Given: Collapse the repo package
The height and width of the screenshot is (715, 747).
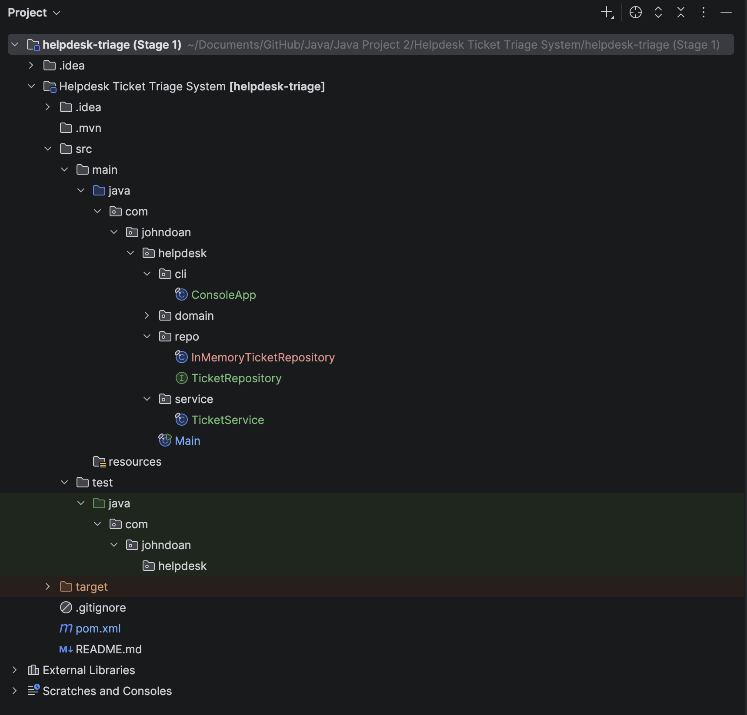Looking at the screenshot, I should point(147,337).
